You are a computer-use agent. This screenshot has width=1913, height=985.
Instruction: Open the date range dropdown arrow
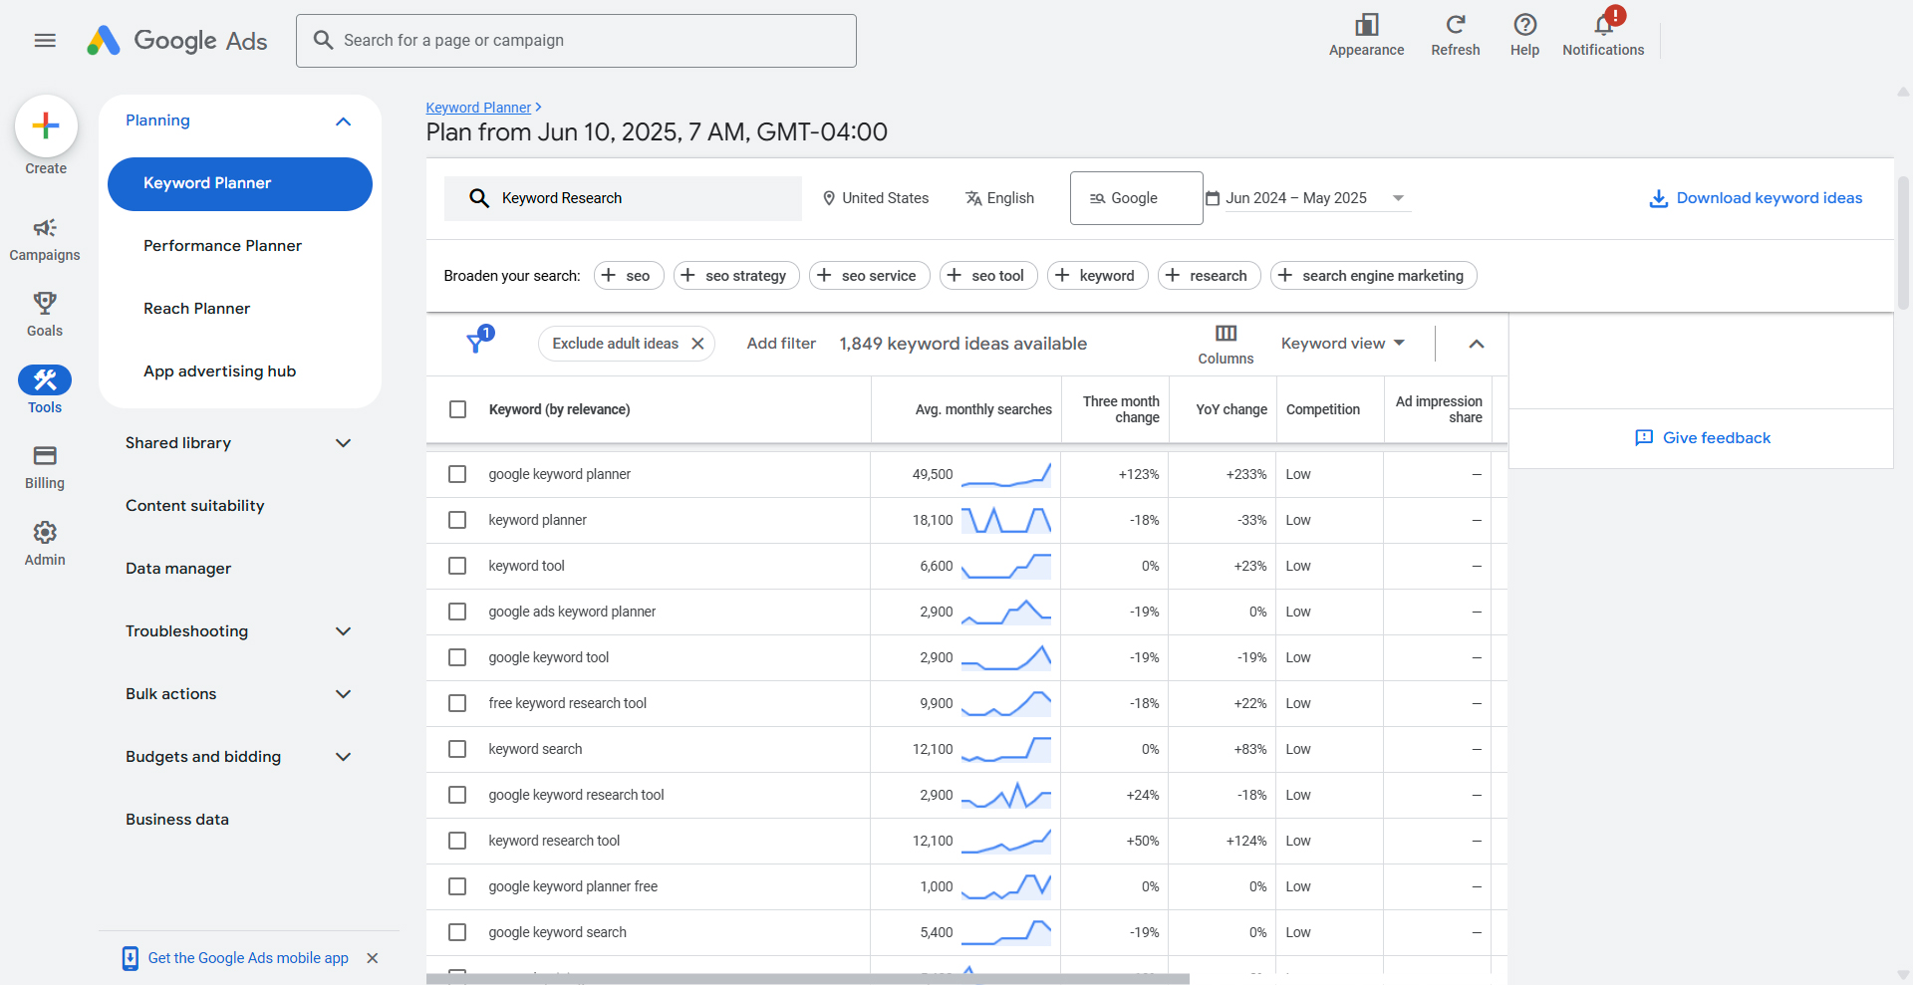(x=1399, y=198)
